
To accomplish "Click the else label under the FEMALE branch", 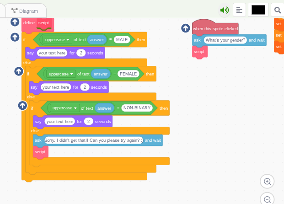I will [x=31, y=97].
